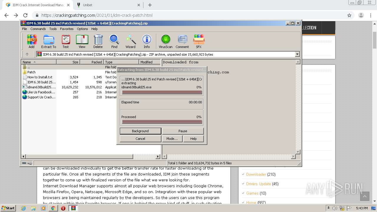The width and height of the screenshot is (377, 212).
Task: Sort file list by Type column
Action: tap(121, 62)
